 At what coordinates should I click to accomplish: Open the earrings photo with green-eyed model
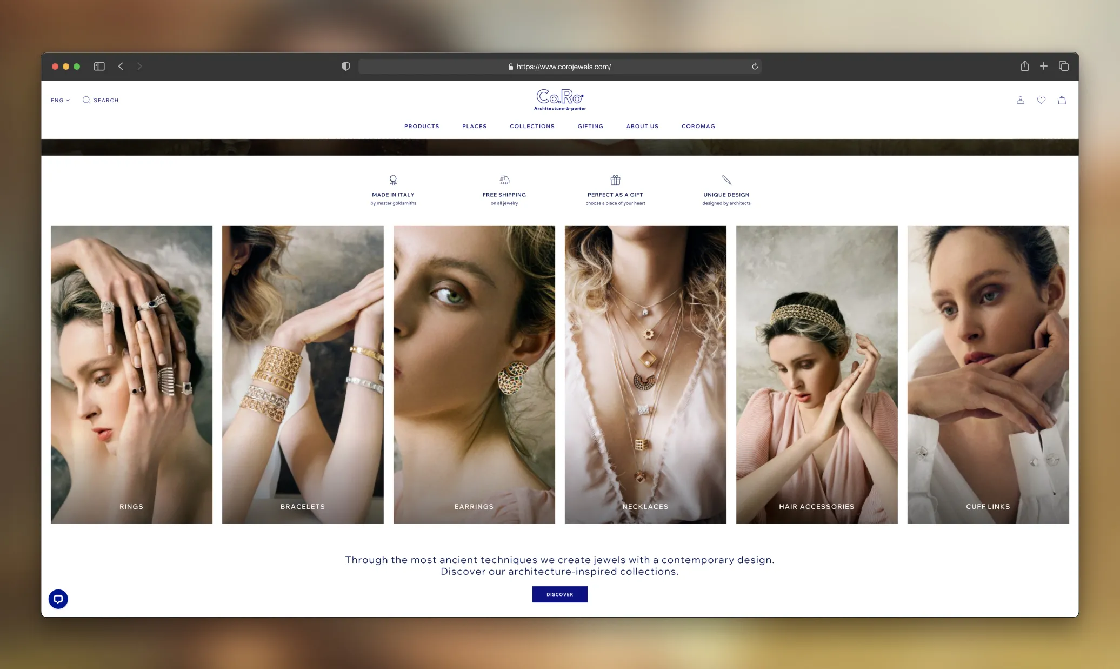(474, 374)
